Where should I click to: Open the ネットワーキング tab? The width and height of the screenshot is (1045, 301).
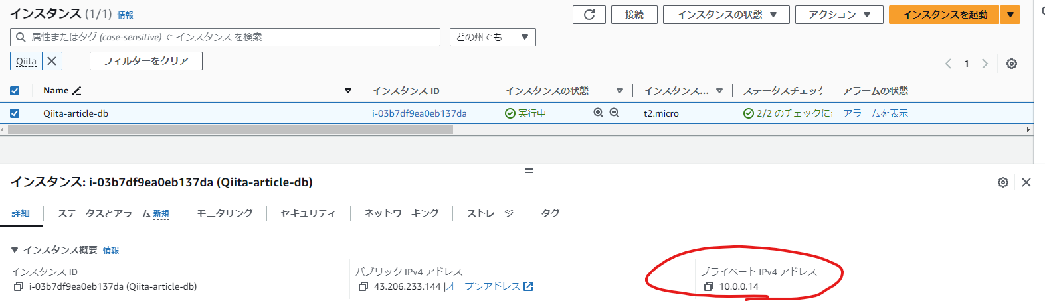click(x=401, y=213)
